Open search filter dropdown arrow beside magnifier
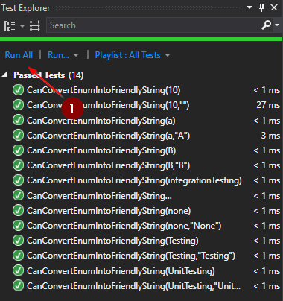Screen dimensions: 283x301 [x=277, y=25]
